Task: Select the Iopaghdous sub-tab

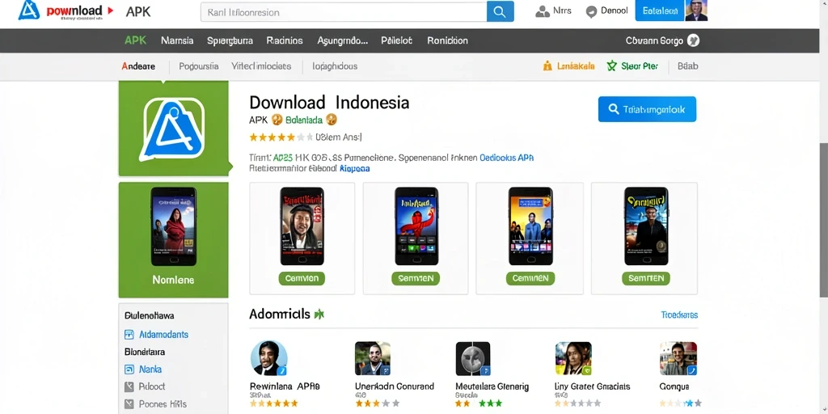Action: pos(335,66)
